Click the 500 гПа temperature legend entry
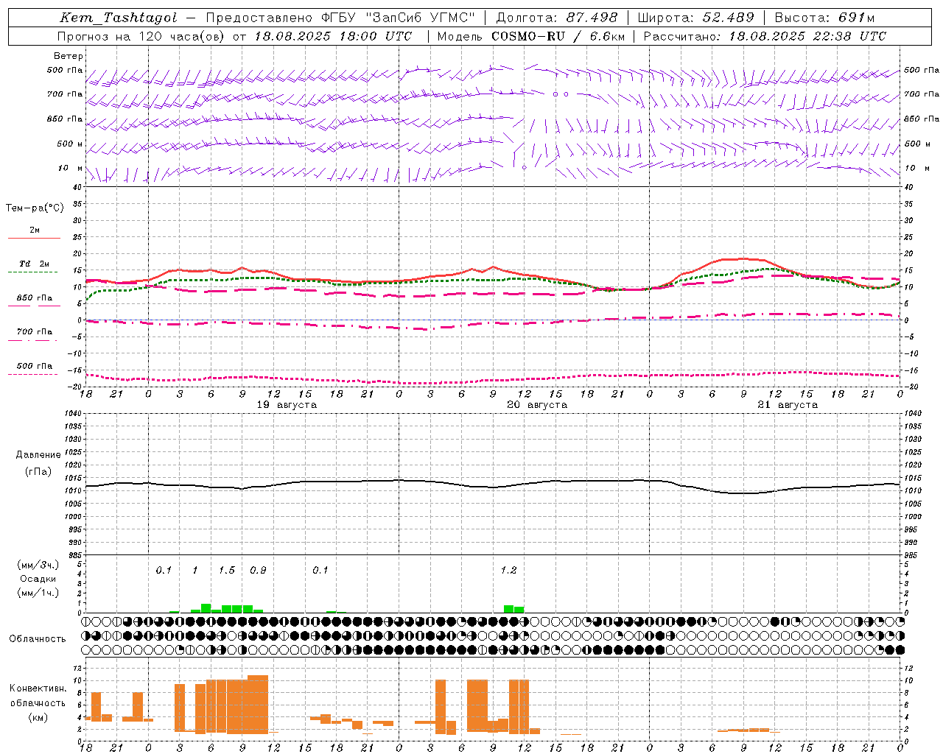 click(34, 366)
